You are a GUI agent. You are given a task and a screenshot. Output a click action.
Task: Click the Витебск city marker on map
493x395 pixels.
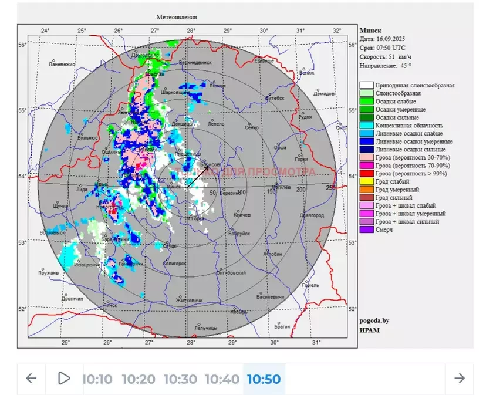coord(269,95)
